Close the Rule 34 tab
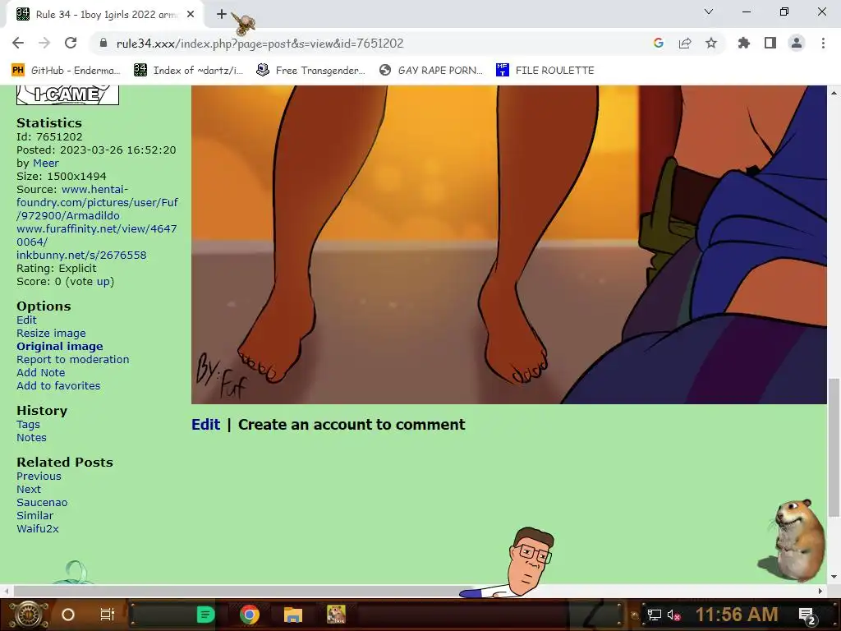Viewport: 841px width, 631px height. (x=191, y=15)
